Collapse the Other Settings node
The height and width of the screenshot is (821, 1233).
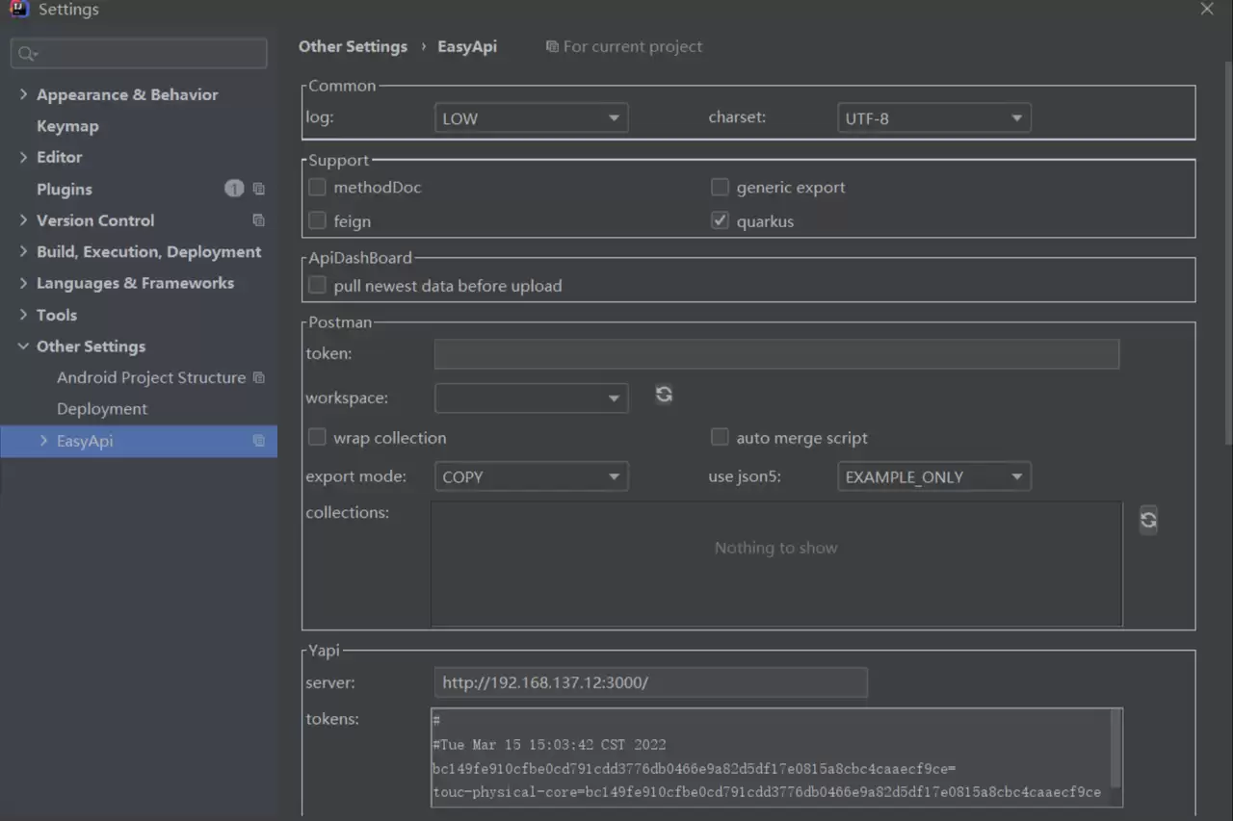tap(23, 346)
